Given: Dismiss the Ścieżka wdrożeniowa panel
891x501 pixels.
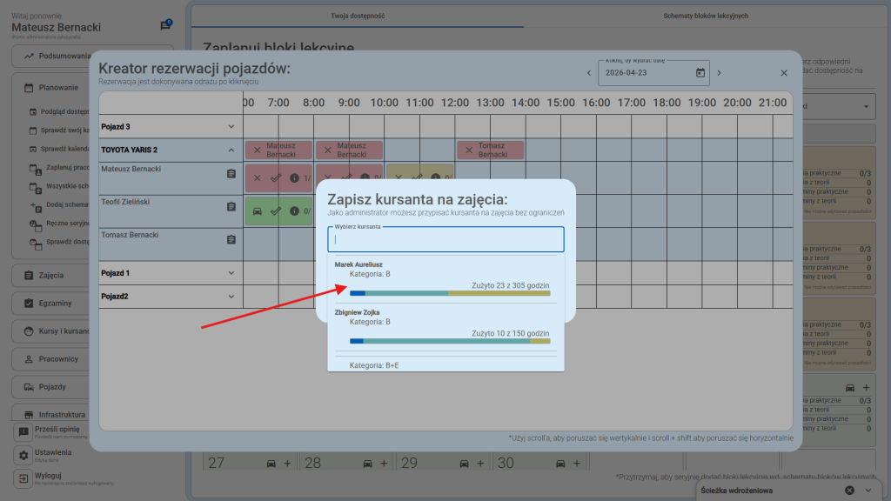Looking at the screenshot, I should (850, 491).
